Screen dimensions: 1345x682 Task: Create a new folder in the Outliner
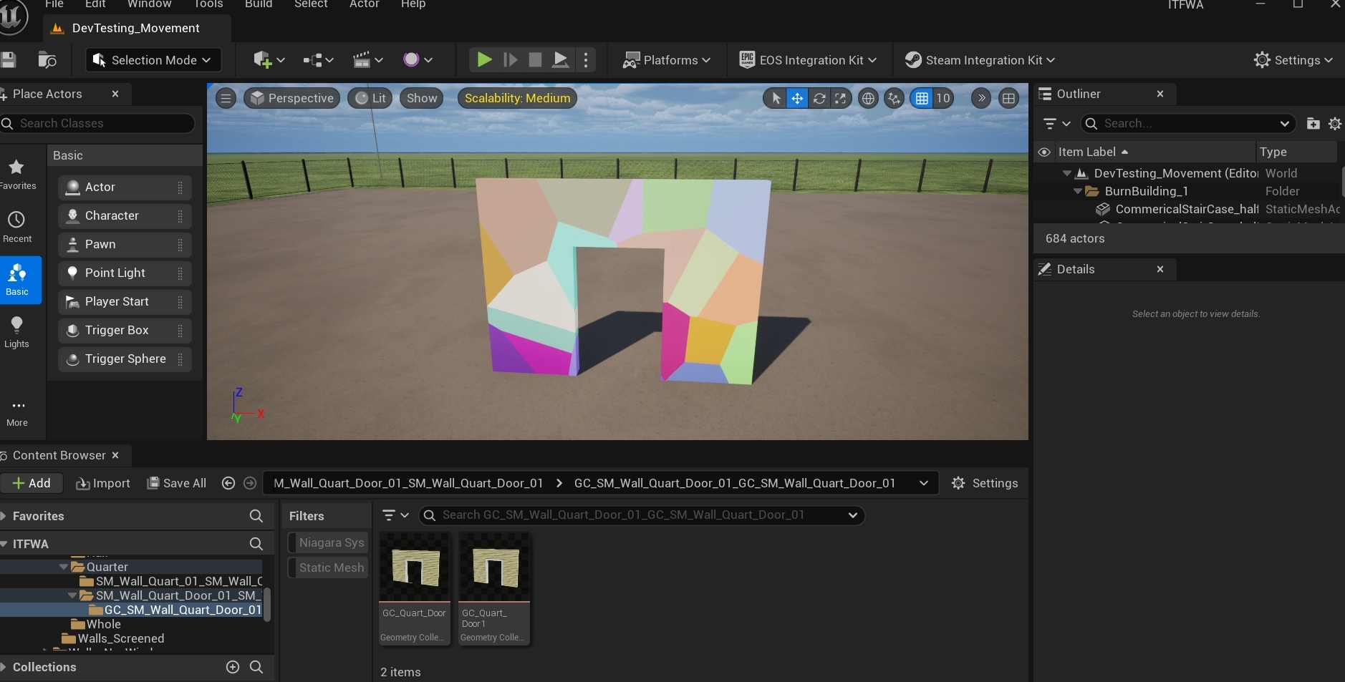click(x=1313, y=124)
